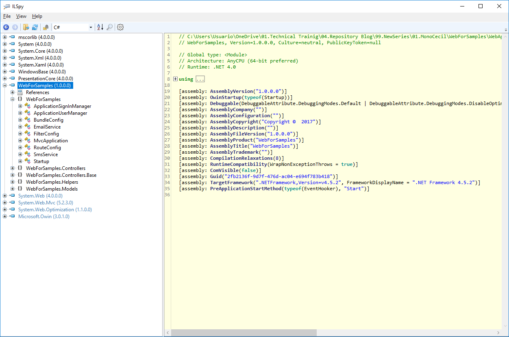Click the Microsoft.Owin assembly icon
Viewport: 509px width, 337px height.
pos(12,217)
